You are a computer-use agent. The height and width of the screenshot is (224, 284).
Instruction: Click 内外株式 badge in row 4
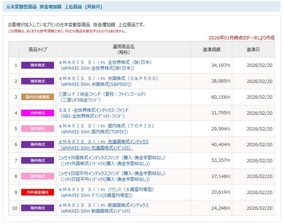tap(38, 113)
